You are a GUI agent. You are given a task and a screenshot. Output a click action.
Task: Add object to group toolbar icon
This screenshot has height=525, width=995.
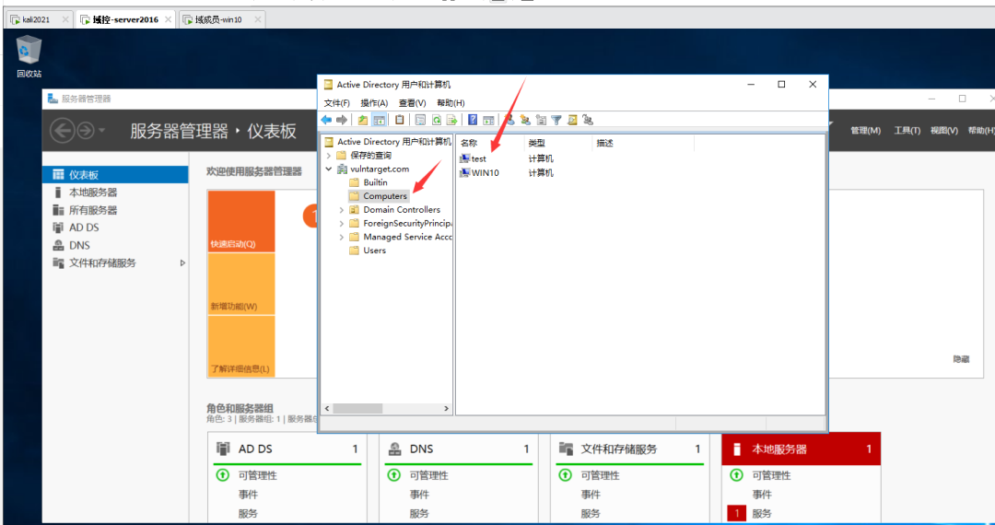[588, 120]
